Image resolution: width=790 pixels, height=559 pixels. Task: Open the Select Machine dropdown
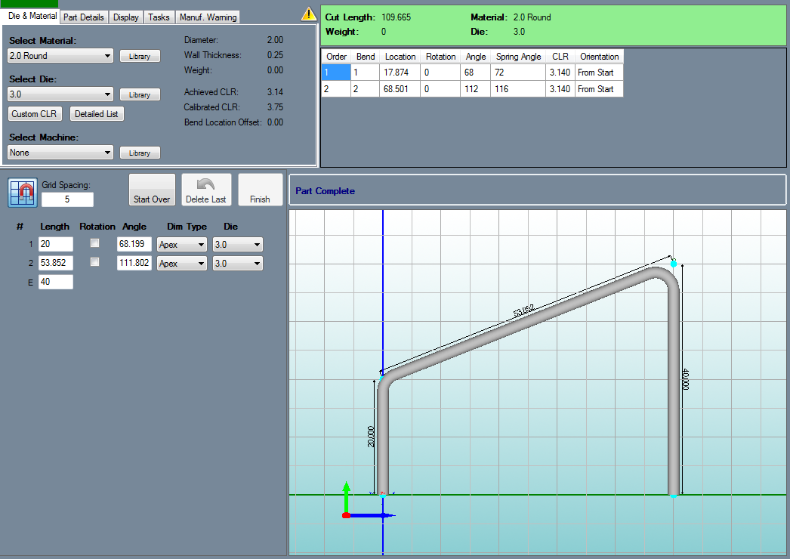[x=60, y=153]
